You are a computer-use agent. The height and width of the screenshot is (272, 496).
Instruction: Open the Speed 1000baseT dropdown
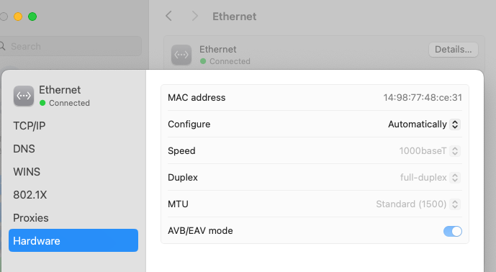click(x=430, y=151)
